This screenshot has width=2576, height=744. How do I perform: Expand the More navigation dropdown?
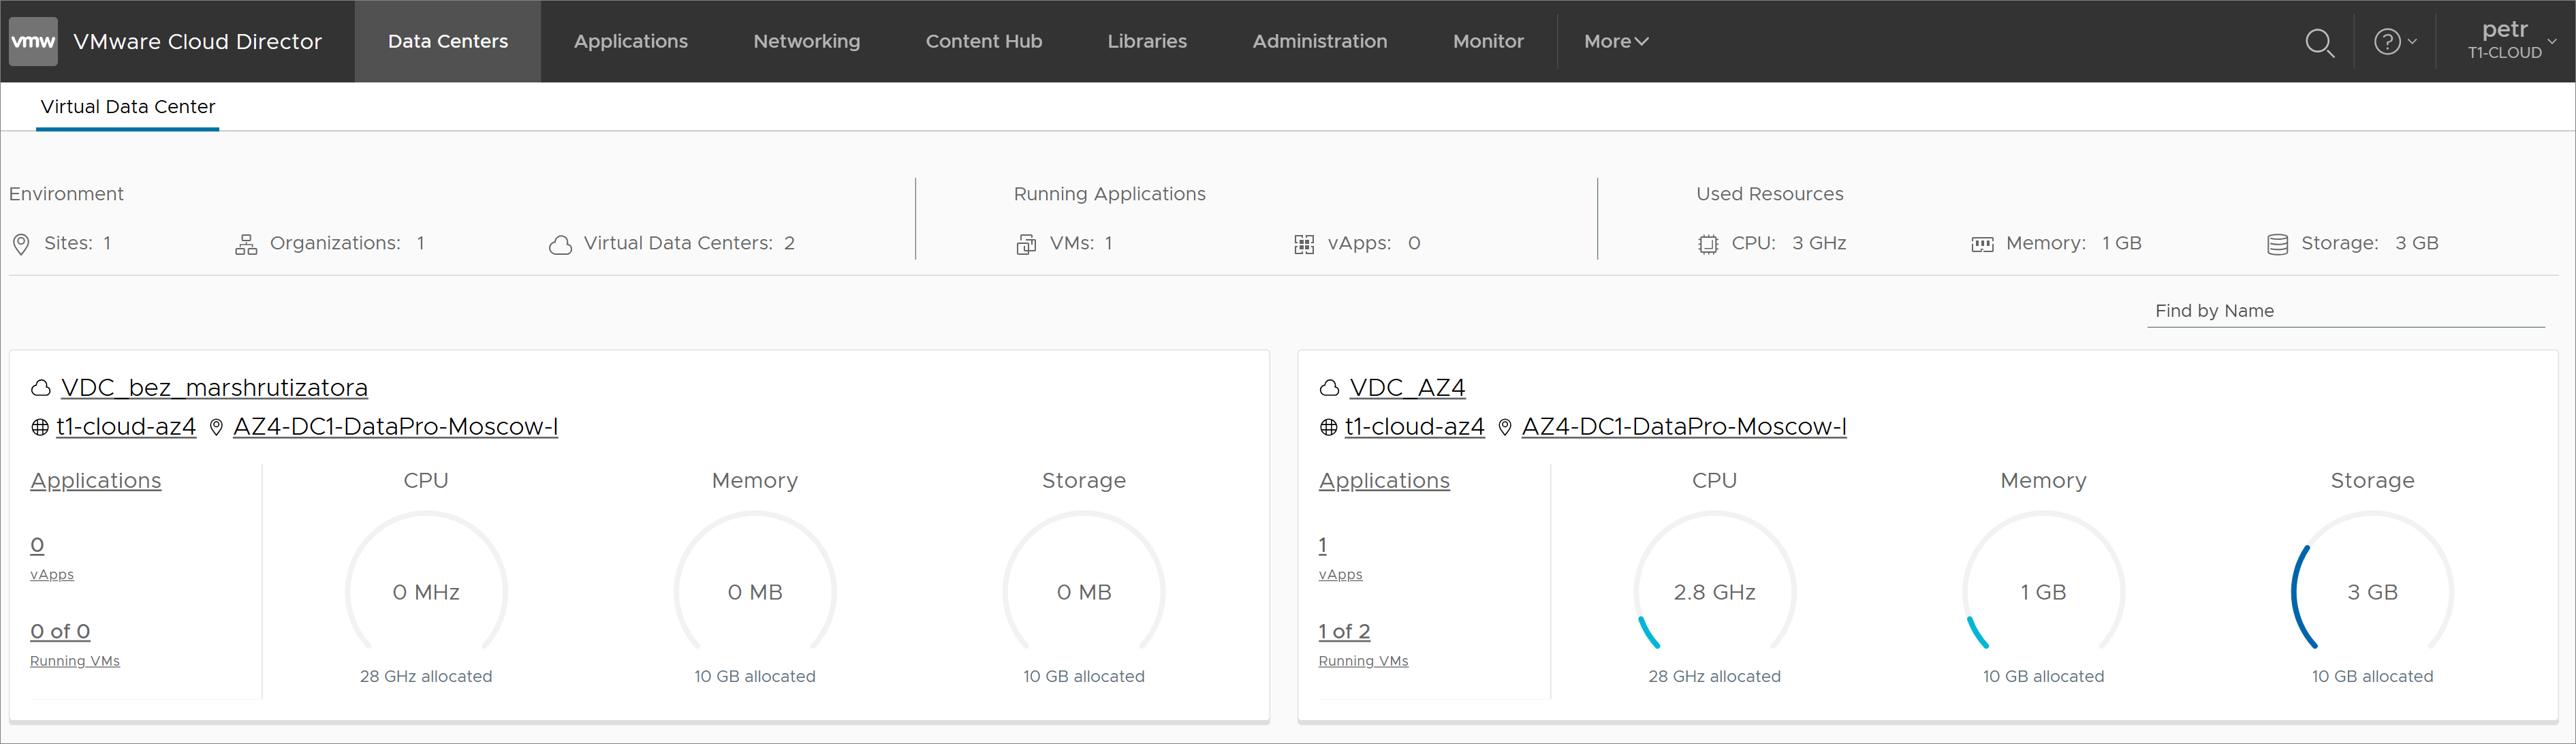point(1616,41)
